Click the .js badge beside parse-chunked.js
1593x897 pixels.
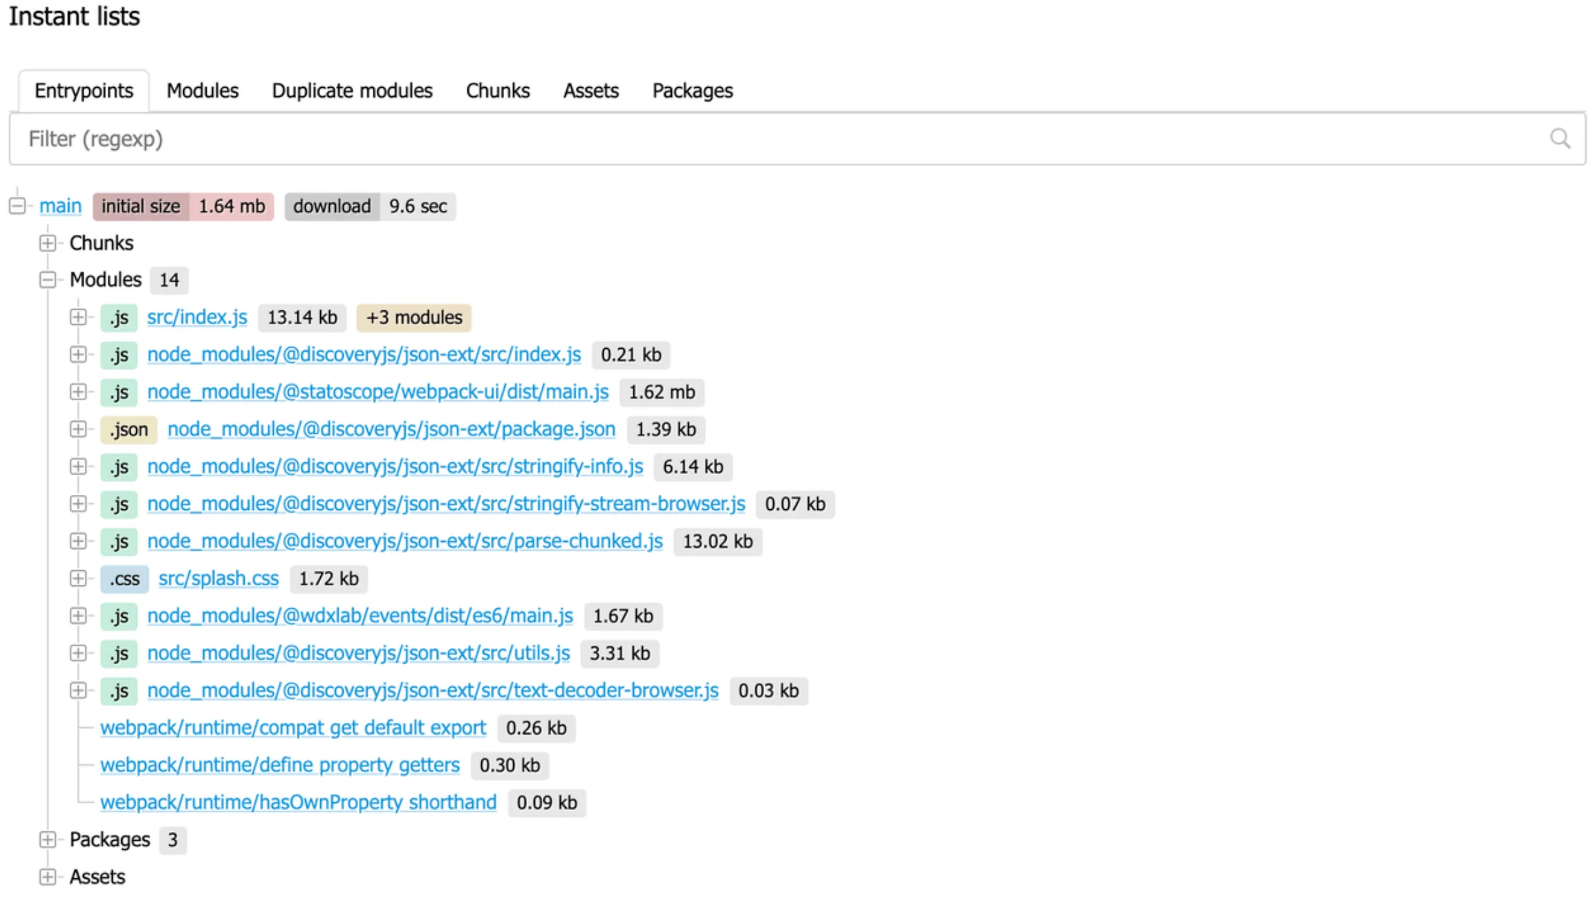tap(119, 541)
